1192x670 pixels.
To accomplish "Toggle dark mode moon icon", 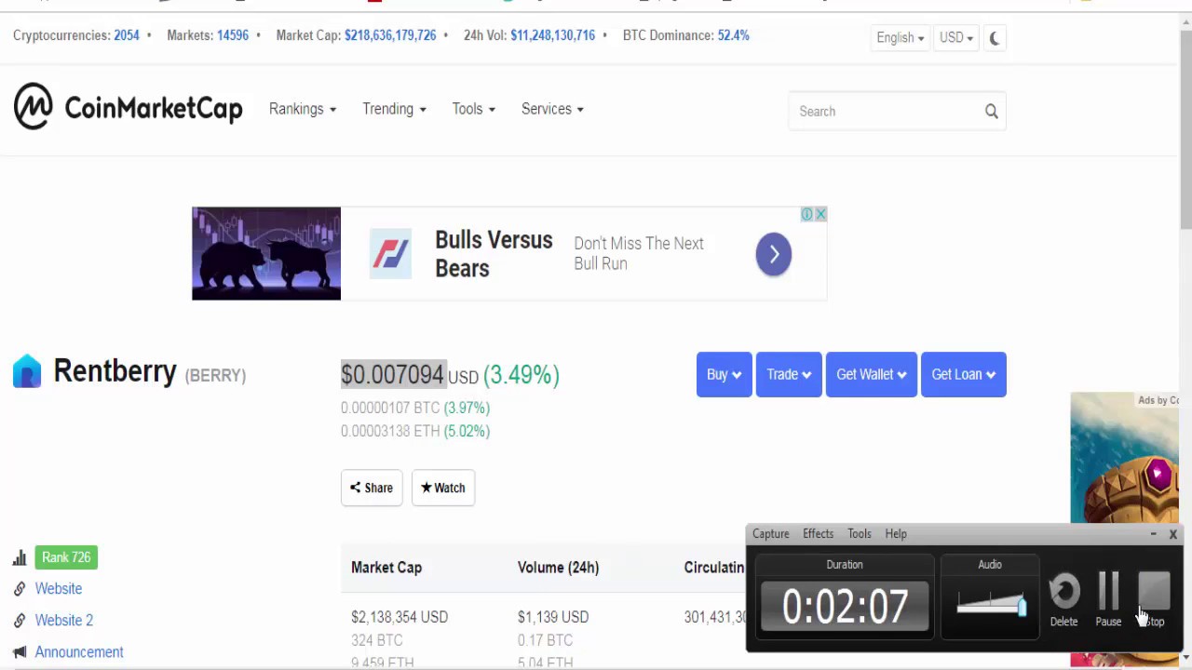I will click(995, 38).
